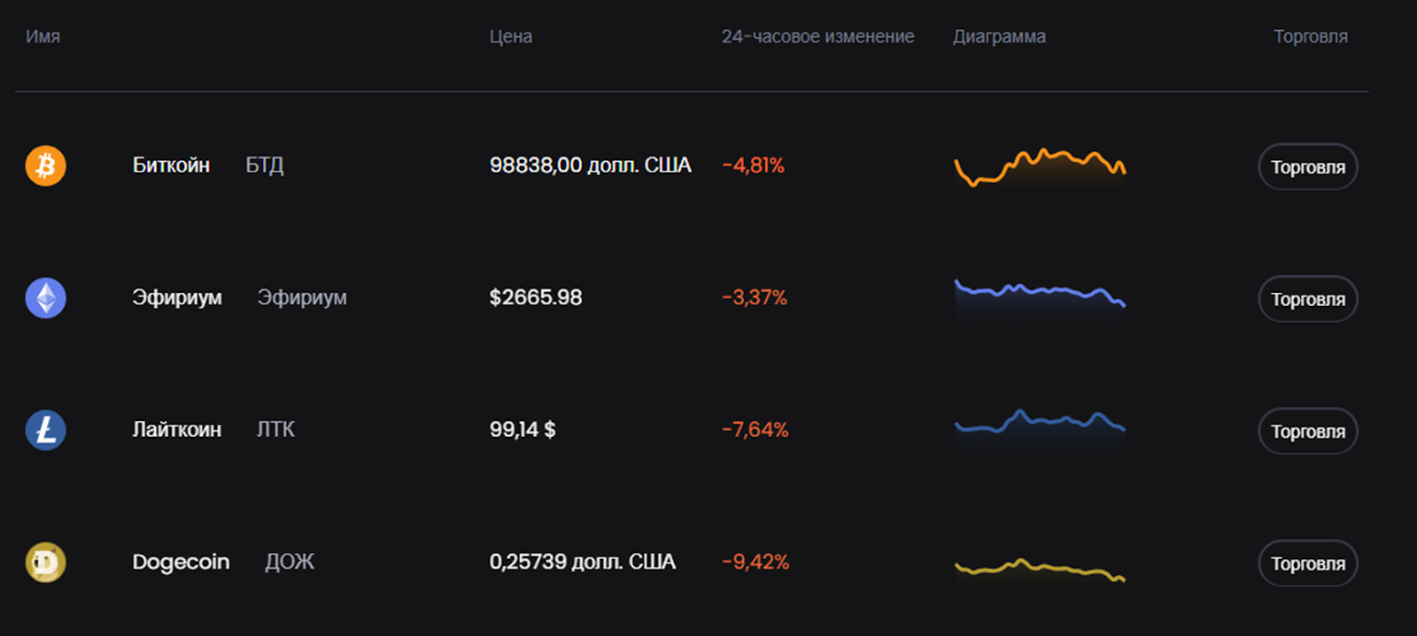Sort by the Цена column header

pos(511,36)
